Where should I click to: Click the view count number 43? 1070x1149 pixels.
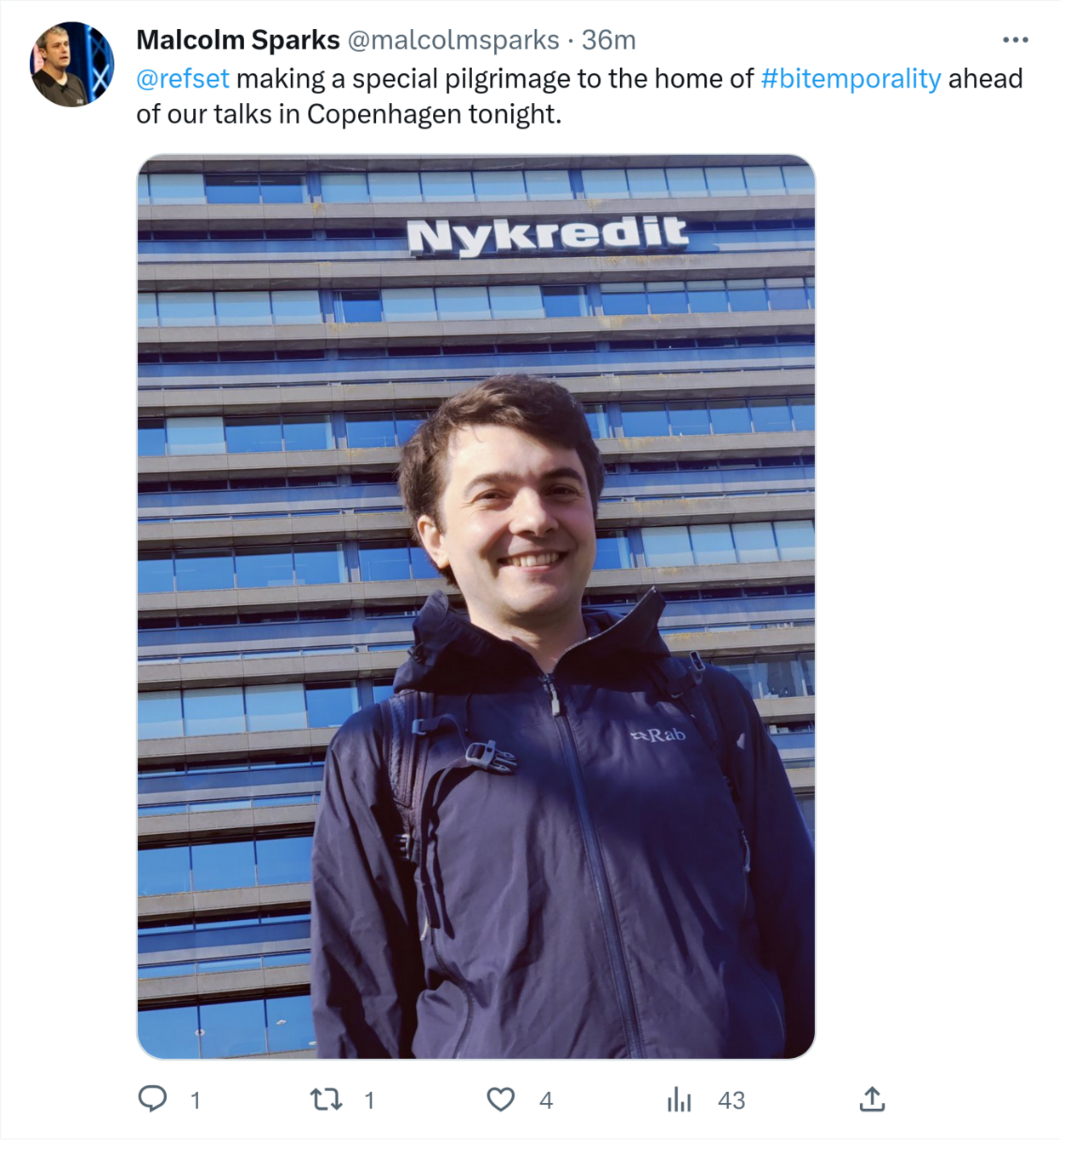point(731,1100)
